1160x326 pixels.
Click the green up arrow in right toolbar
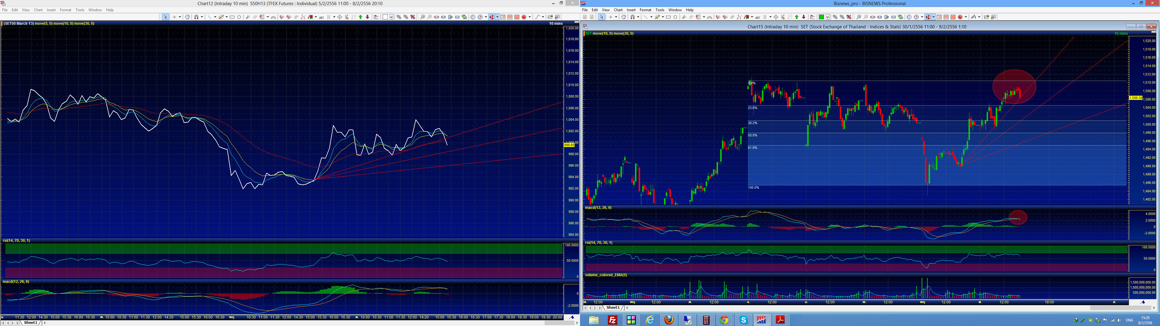pyautogui.click(x=797, y=17)
